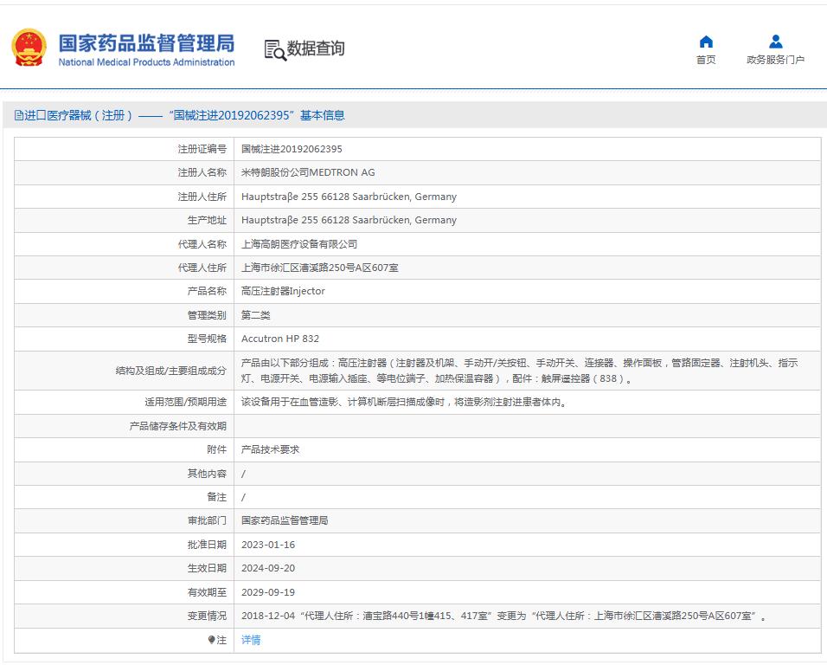Click the agent name 上海高朗医疗设备有限公司
The image size is (827, 665).
pos(299,244)
